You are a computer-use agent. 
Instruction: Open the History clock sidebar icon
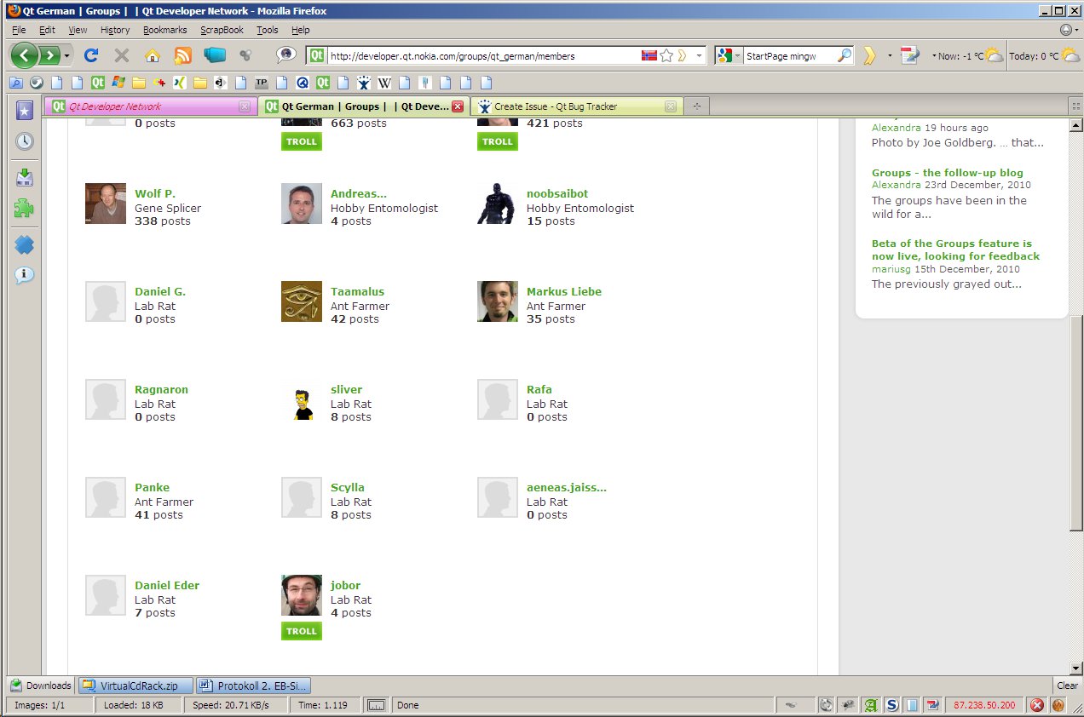point(25,141)
